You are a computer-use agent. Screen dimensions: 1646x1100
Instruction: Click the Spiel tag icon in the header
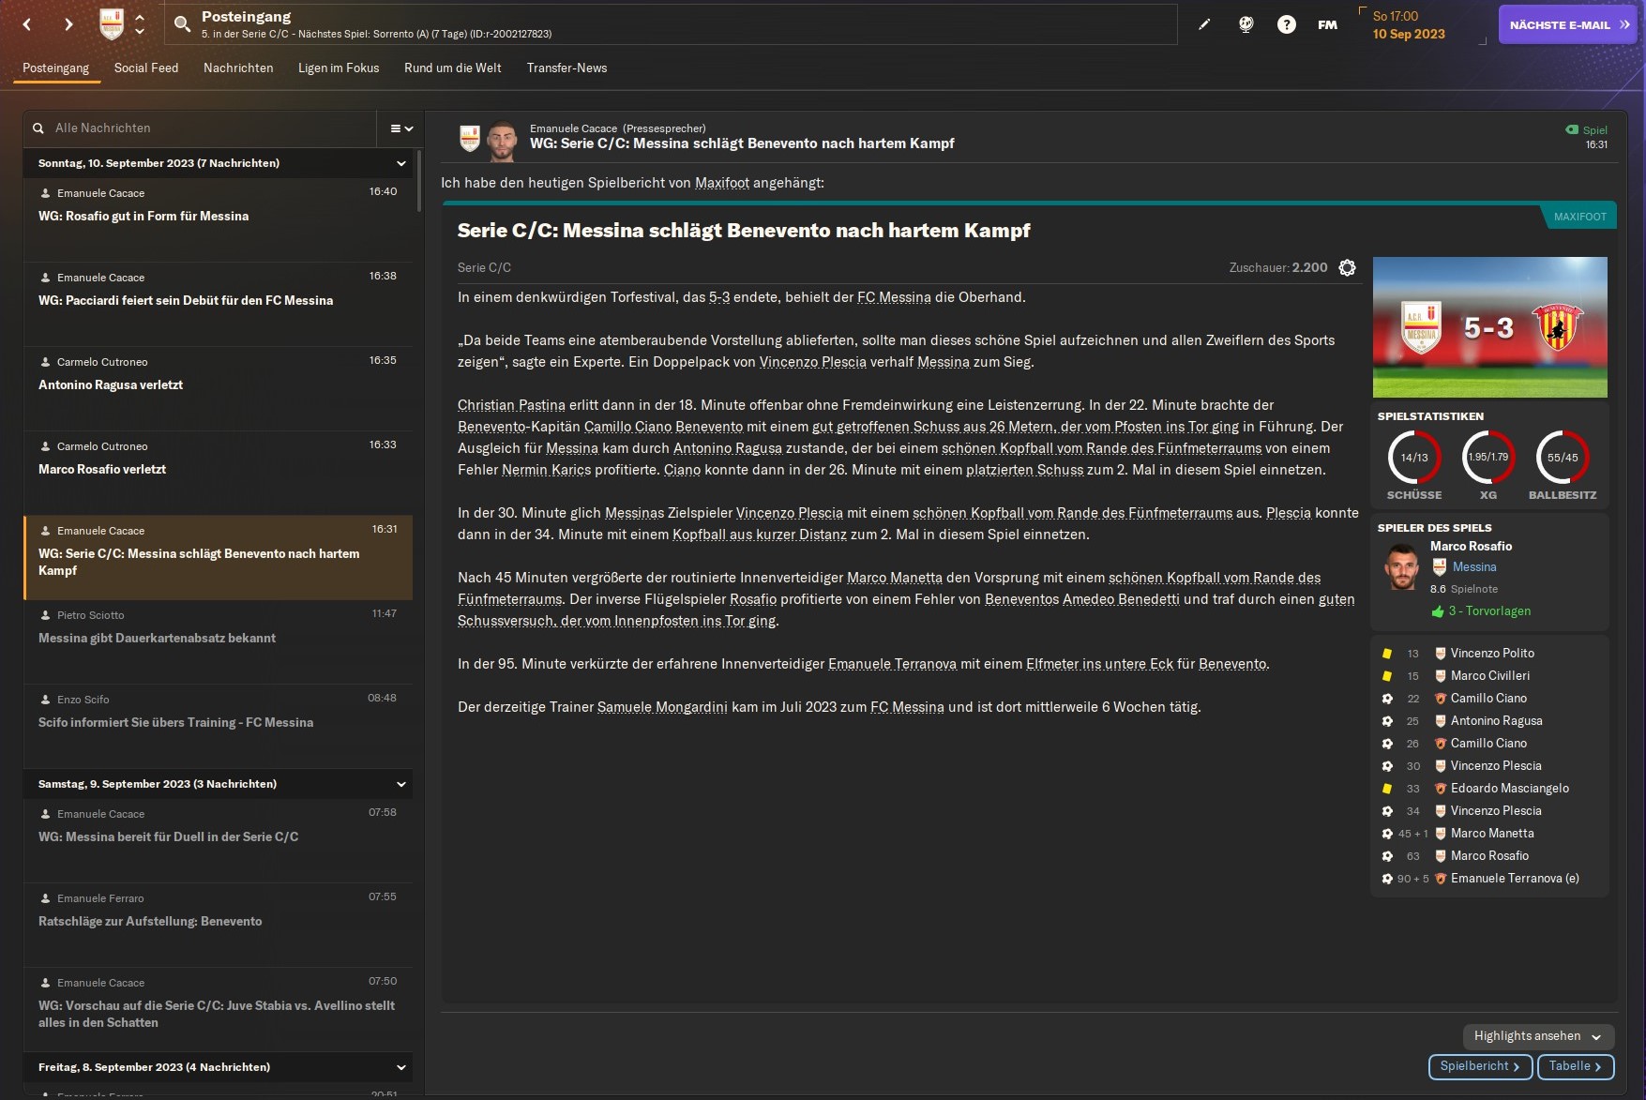click(x=1572, y=130)
